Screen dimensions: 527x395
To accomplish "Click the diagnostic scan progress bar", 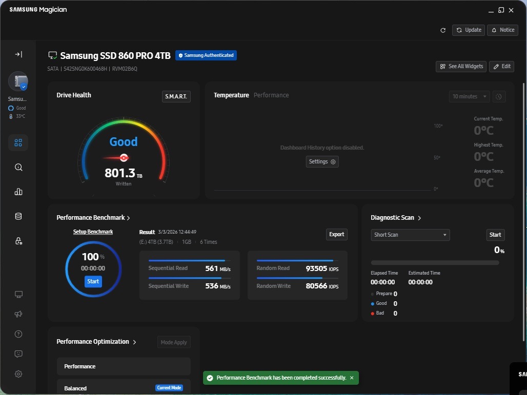I will point(435,263).
